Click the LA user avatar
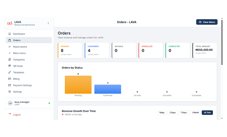The image size is (227, 137). [10, 103]
